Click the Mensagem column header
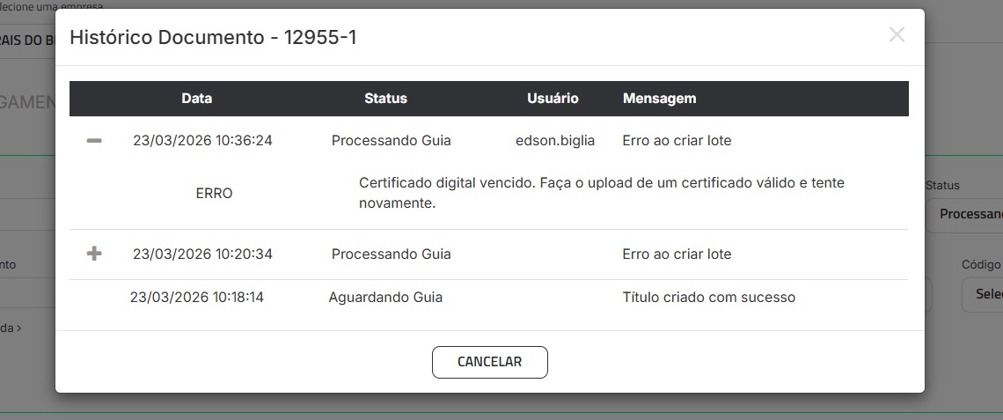Image resolution: width=1003 pixels, height=420 pixels. (659, 99)
